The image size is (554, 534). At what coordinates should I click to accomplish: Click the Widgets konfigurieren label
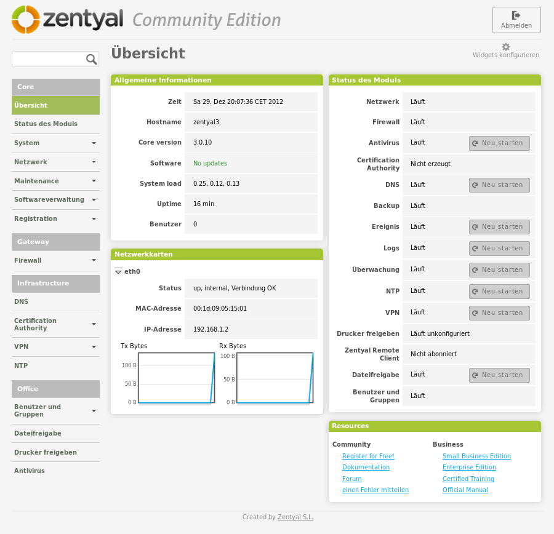[506, 55]
